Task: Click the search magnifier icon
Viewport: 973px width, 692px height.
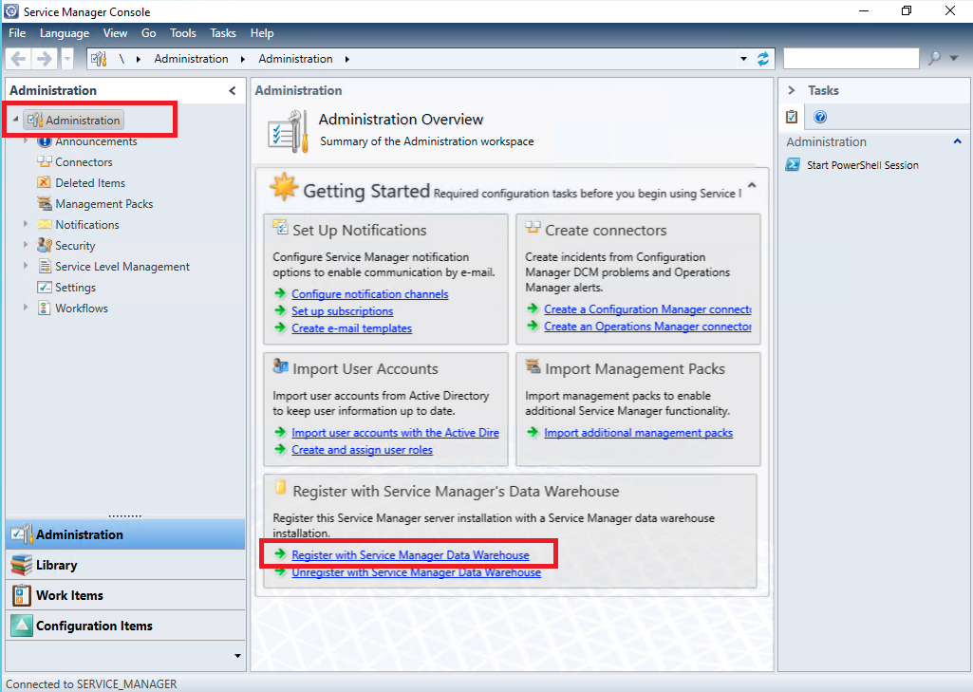Action: point(934,59)
